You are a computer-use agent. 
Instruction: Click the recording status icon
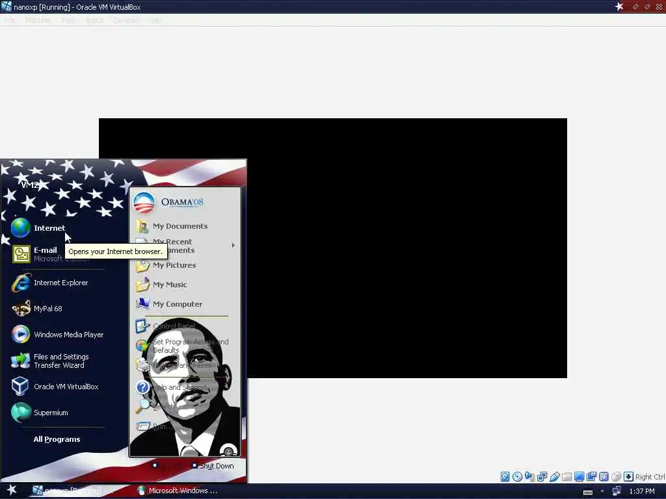(x=591, y=476)
